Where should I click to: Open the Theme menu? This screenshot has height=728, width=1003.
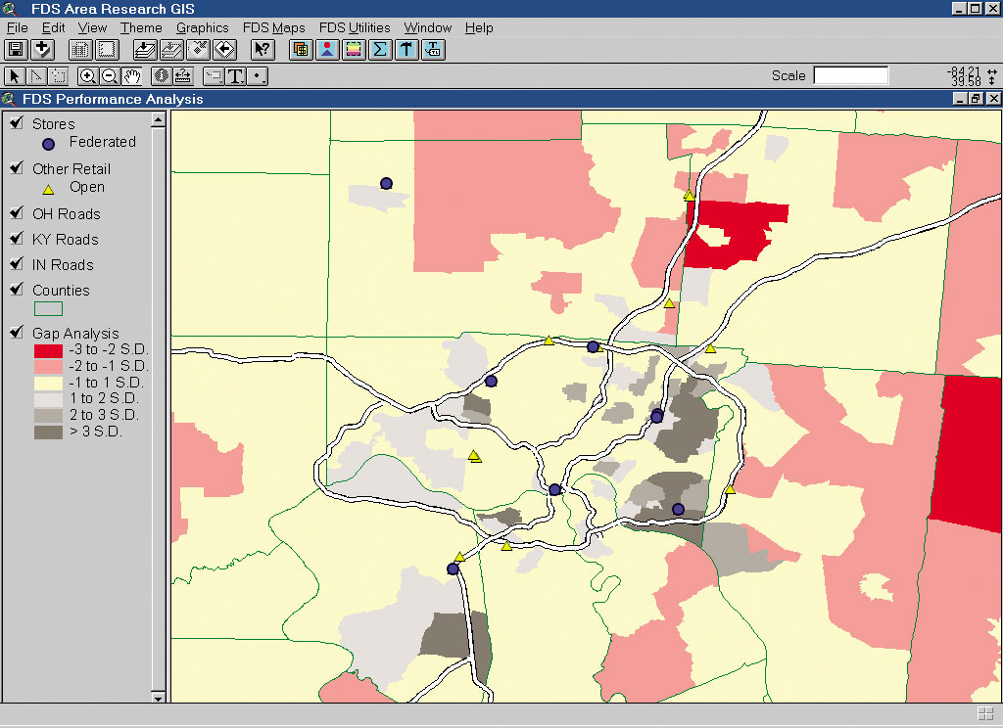(141, 27)
